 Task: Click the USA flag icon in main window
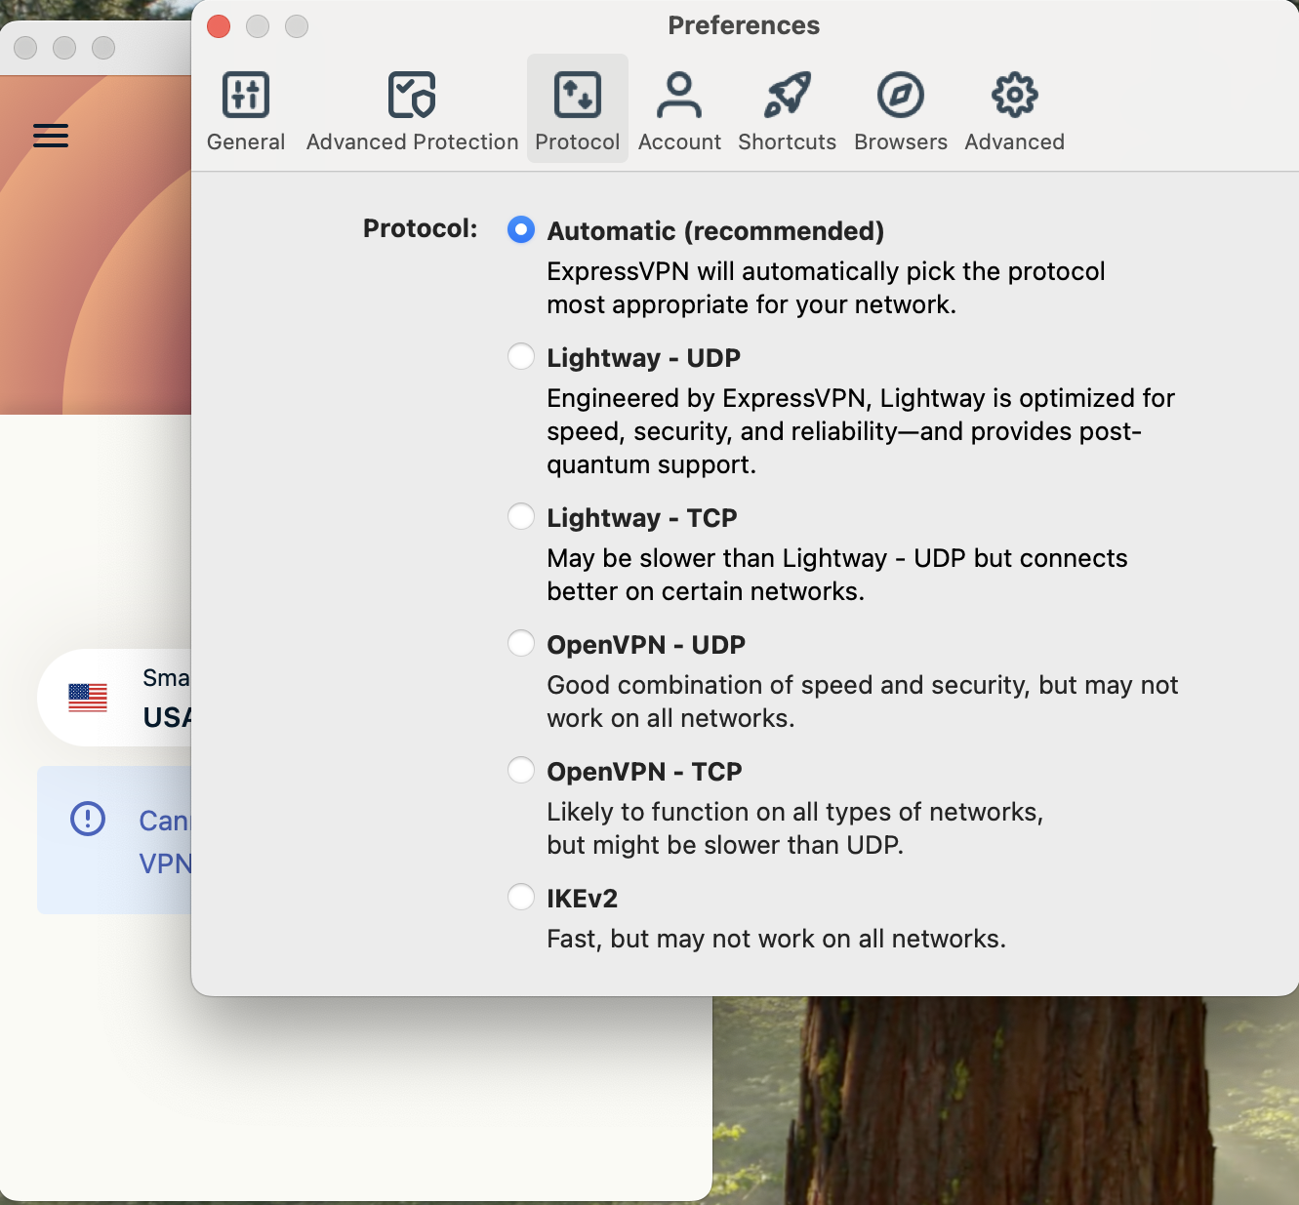tap(88, 698)
